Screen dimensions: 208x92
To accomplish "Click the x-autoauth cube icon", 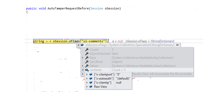I will 91,79.
